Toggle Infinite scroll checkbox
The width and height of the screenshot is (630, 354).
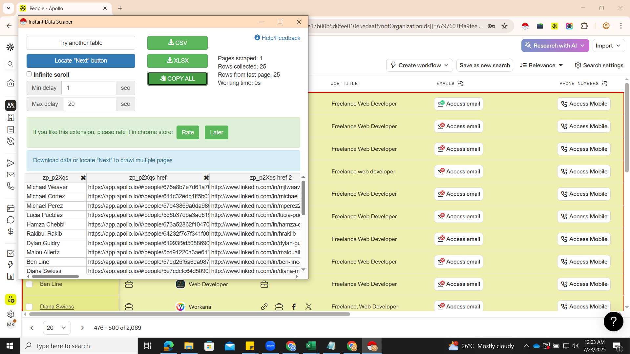[29, 74]
